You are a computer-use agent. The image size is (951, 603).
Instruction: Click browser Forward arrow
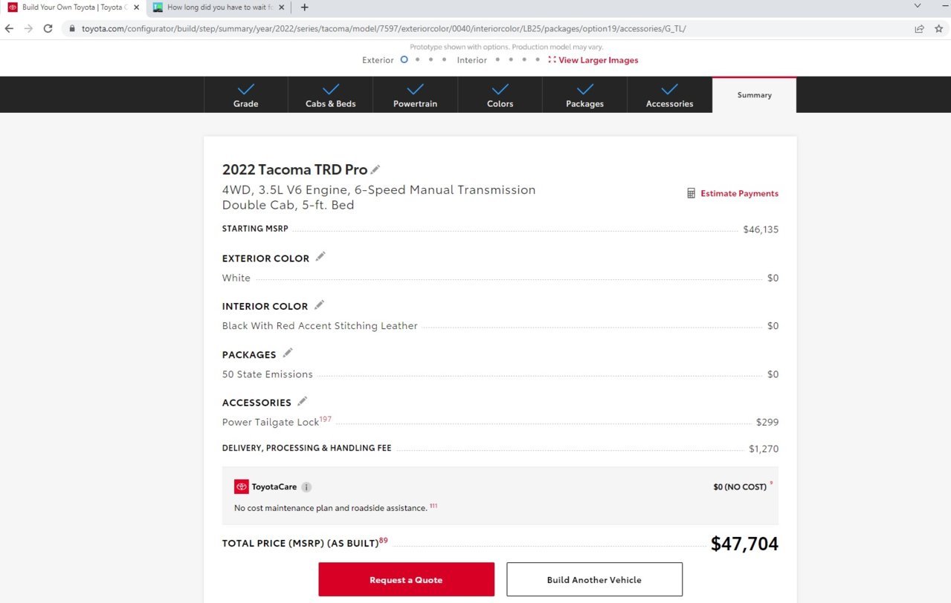pos(28,28)
